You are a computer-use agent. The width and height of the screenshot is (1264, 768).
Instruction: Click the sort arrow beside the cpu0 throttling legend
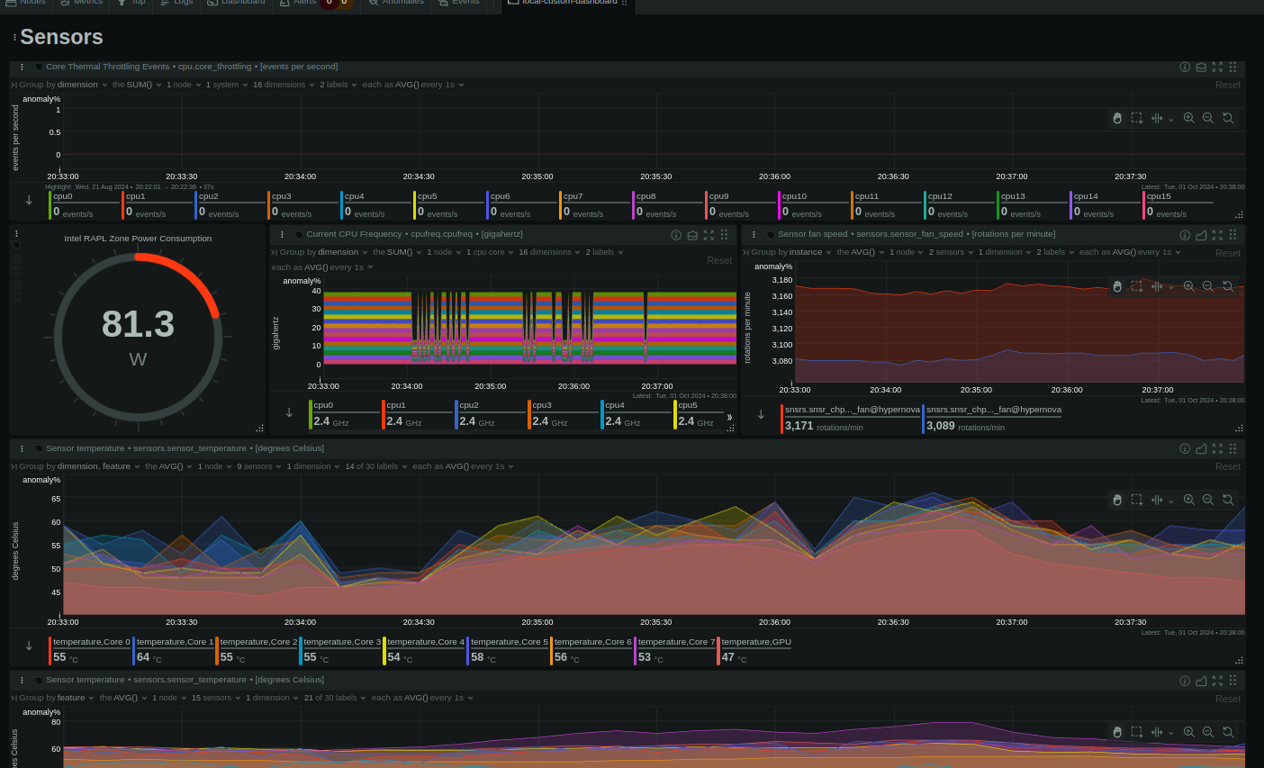(29, 201)
